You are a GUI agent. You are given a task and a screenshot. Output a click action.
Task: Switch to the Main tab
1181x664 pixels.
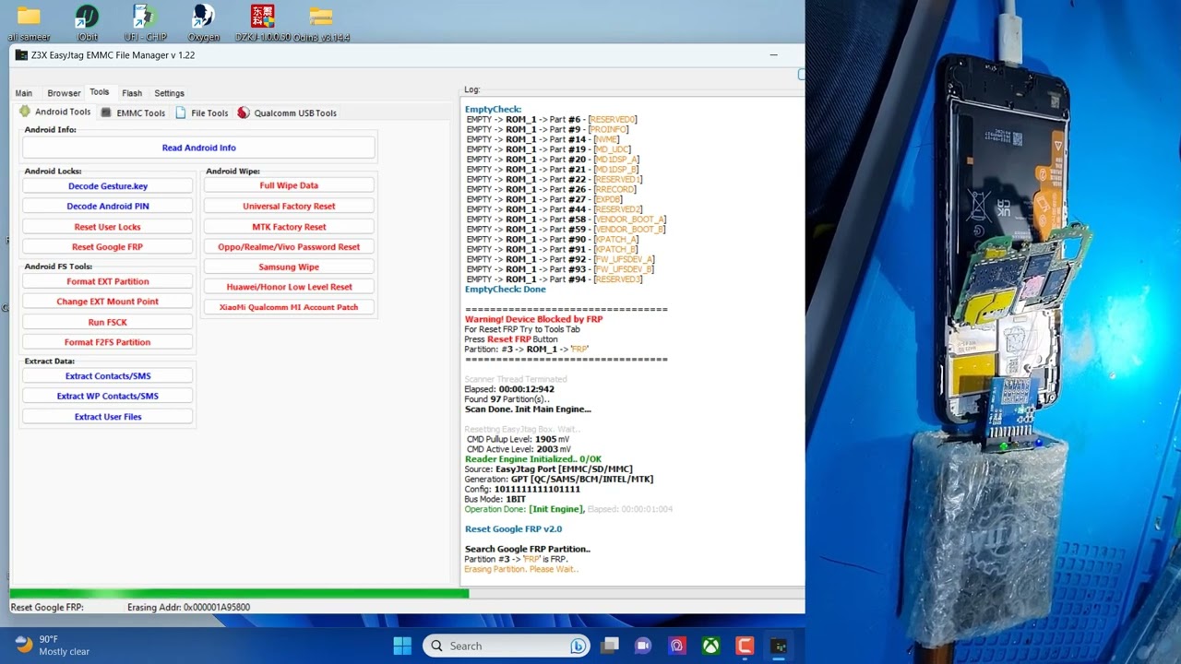pos(24,93)
